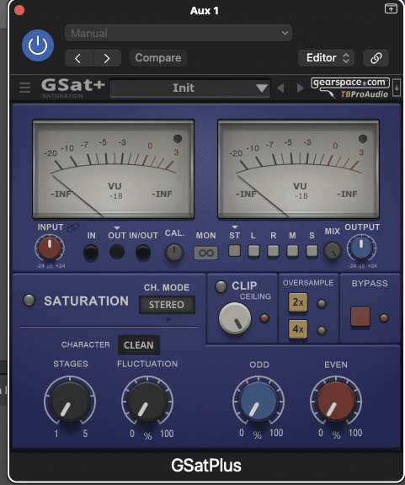This screenshot has width=405, height=485.
Task: Toggle the plugin power button
Action: point(38,45)
